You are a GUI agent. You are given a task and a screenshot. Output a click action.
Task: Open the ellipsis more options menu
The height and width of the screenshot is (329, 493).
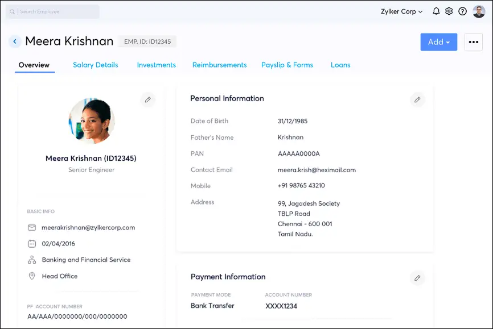[473, 41]
